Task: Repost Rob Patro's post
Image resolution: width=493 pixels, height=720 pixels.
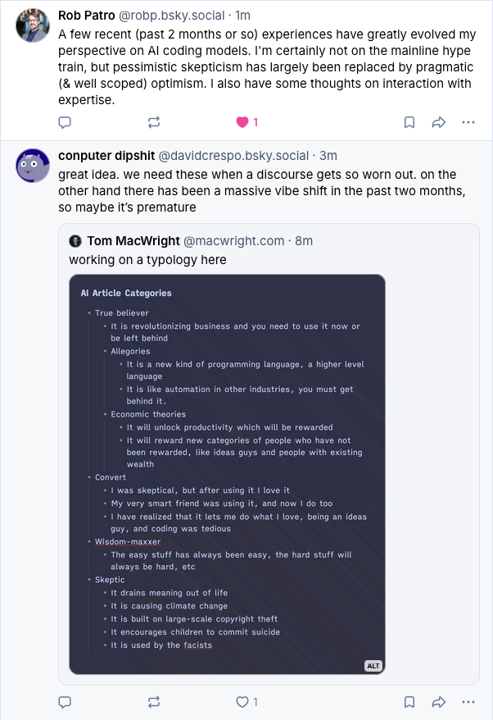Action: click(154, 122)
